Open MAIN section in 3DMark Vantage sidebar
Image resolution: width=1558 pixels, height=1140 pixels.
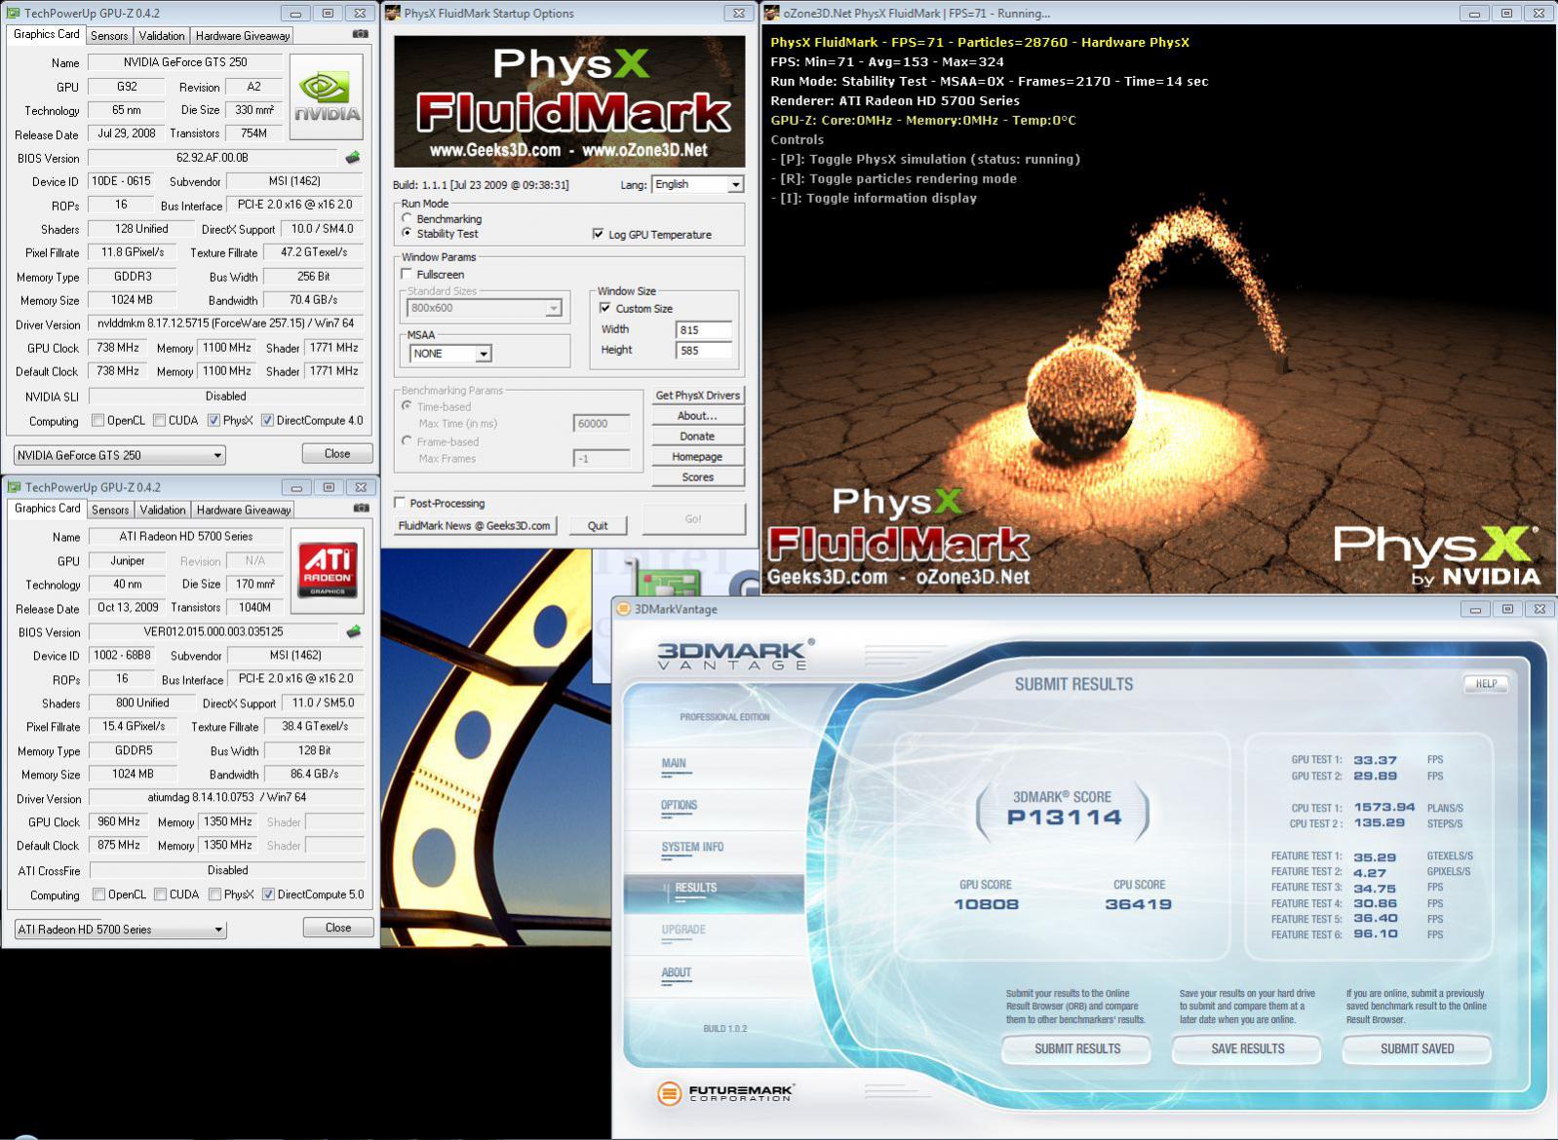674,764
